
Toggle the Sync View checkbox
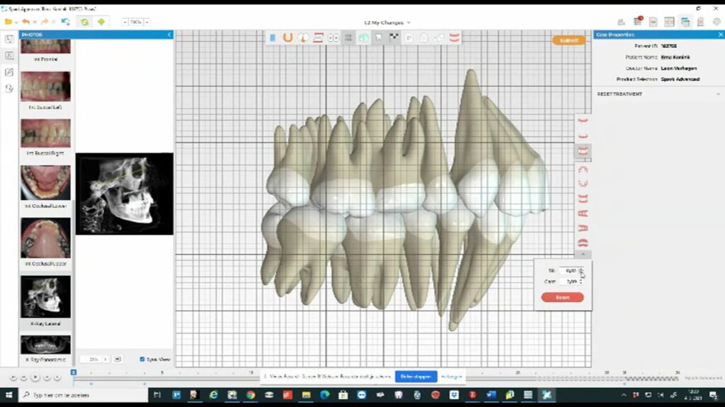pos(143,359)
